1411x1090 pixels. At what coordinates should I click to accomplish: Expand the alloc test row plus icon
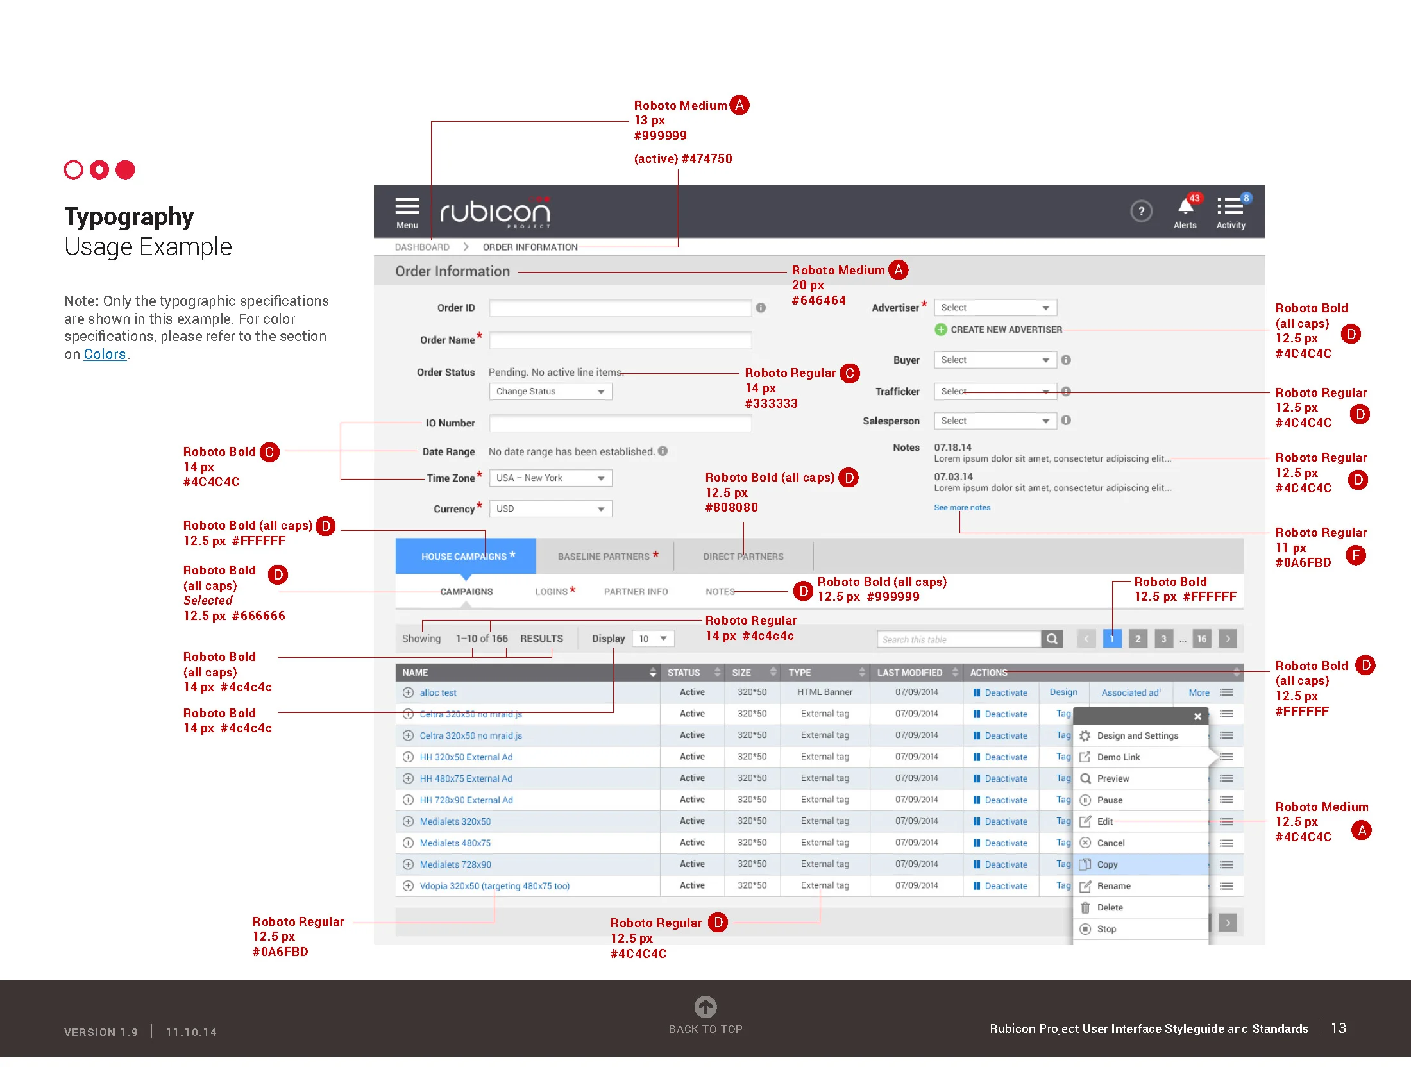click(x=409, y=693)
